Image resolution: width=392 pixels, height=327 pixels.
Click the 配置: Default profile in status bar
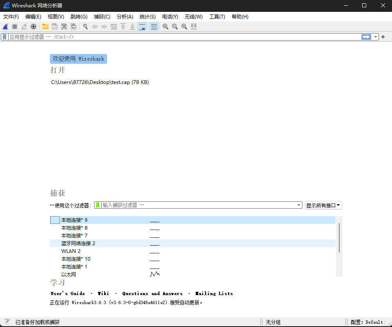click(367, 322)
